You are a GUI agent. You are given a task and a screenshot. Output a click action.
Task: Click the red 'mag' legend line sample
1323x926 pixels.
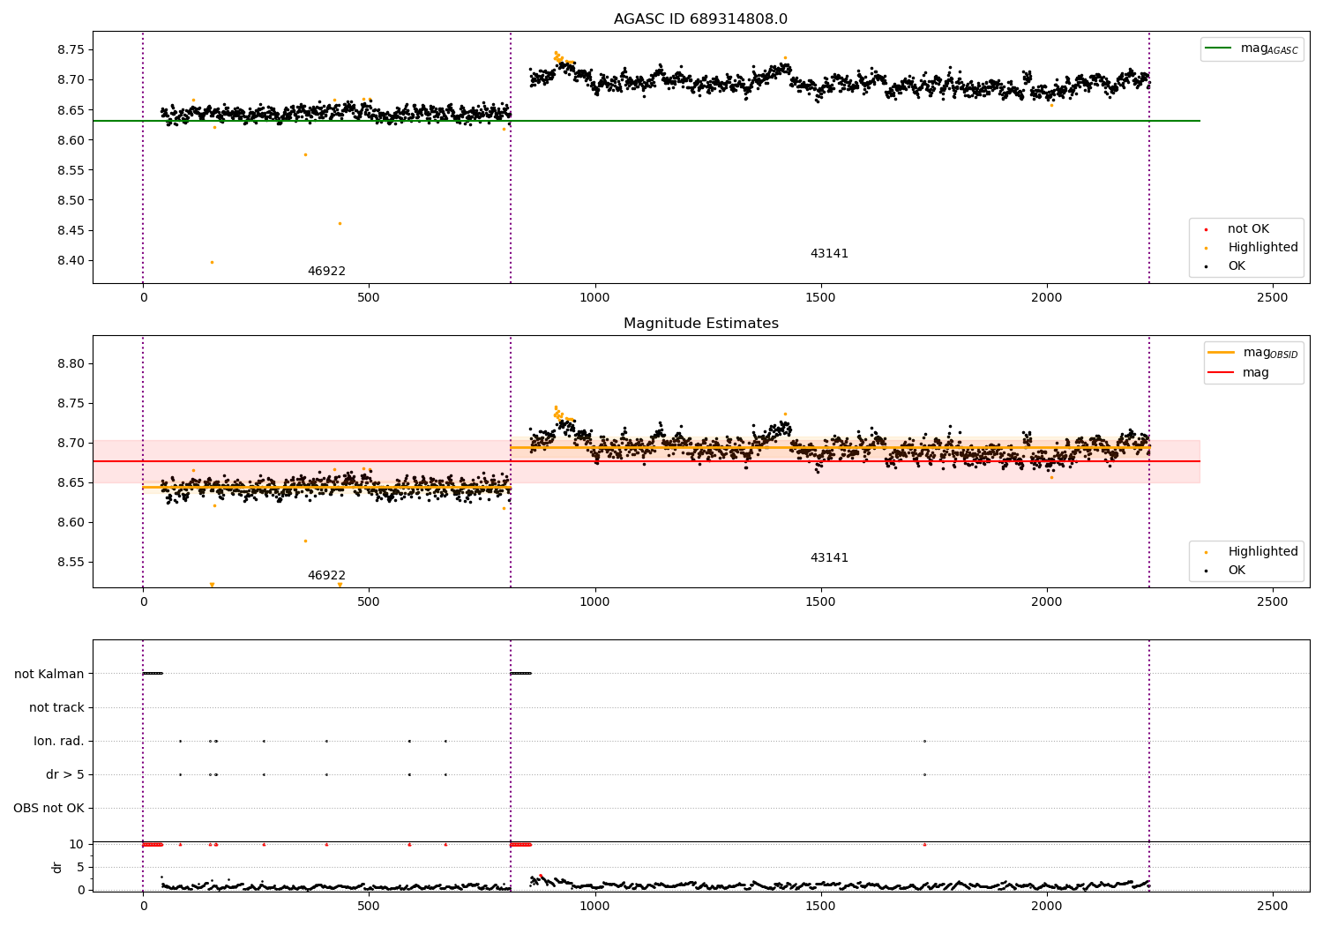pos(1221,372)
